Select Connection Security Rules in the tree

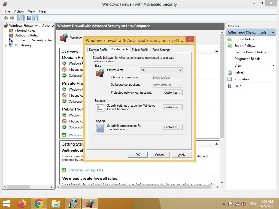coord(33,40)
